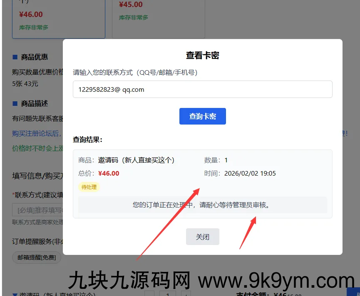
Task: Click the [必填] contact field behind the dialog
Action: click(37, 210)
